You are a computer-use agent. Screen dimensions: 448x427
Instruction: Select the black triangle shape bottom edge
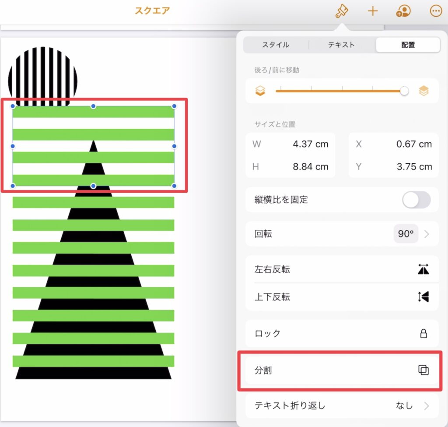(x=94, y=373)
